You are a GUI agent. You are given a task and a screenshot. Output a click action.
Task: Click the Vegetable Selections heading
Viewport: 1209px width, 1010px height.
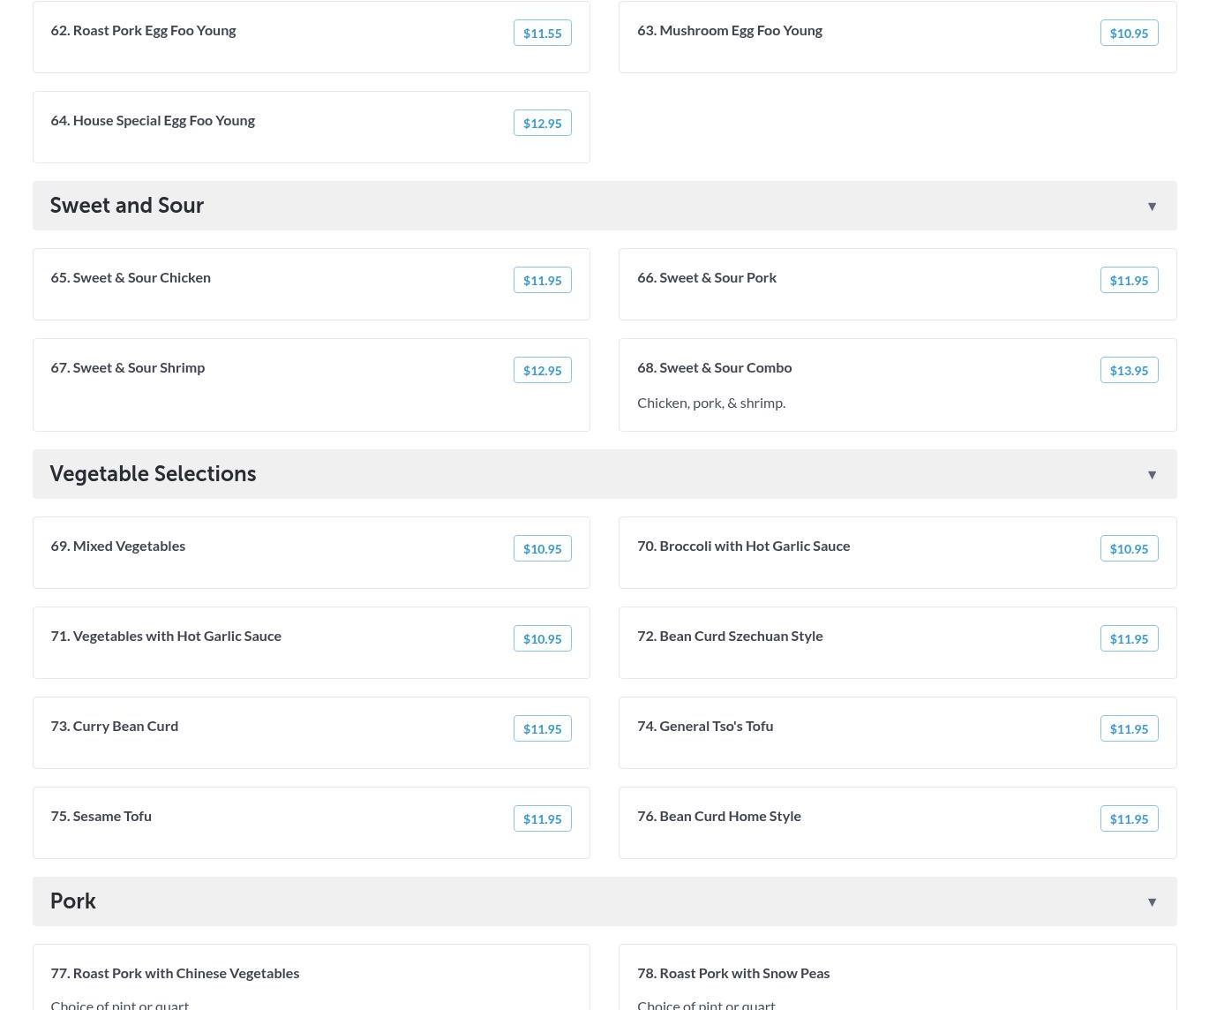coord(153,474)
